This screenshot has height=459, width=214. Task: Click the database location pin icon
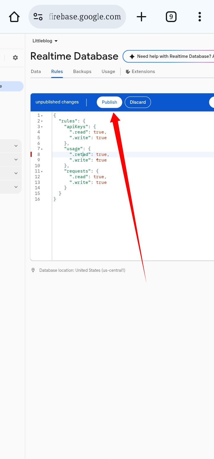[x=33, y=270]
